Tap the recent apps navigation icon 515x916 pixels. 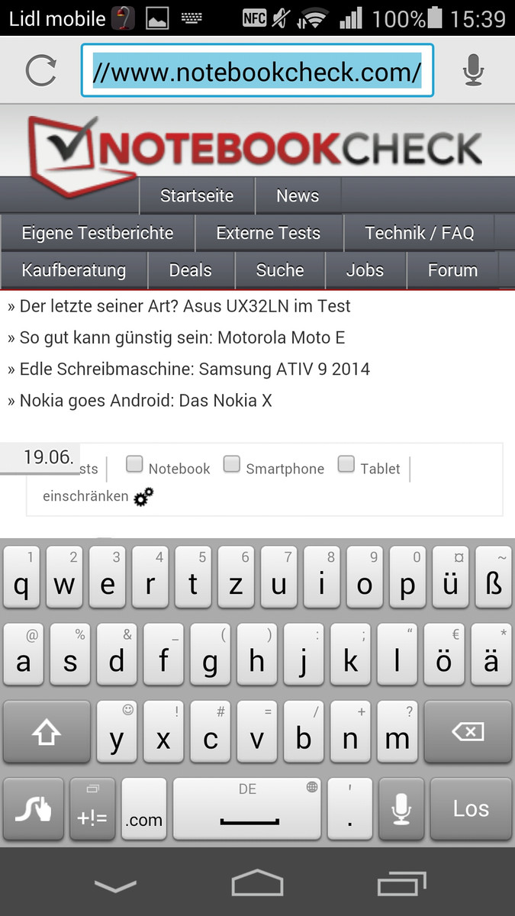tap(401, 885)
